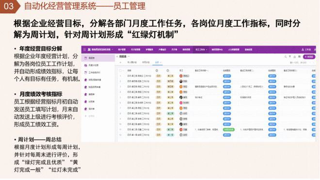This screenshot has height=180, width=320.
Task: Click the green week tag in row 11
Action: [170, 130]
